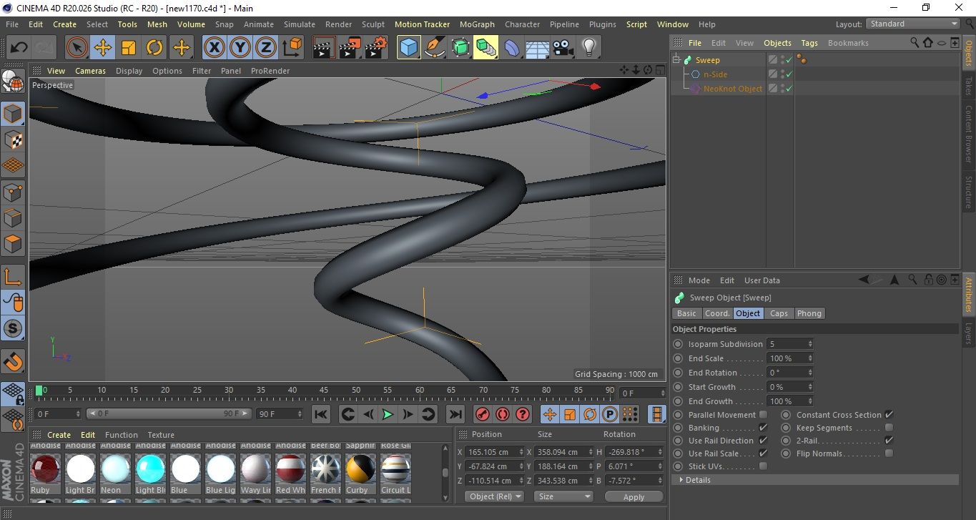This screenshot has width=976, height=520.
Task: Open the Simulate menu
Action: pyautogui.click(x=299, y=24)
